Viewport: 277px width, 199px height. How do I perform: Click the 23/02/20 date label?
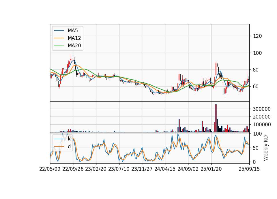[x=96, y=169]
